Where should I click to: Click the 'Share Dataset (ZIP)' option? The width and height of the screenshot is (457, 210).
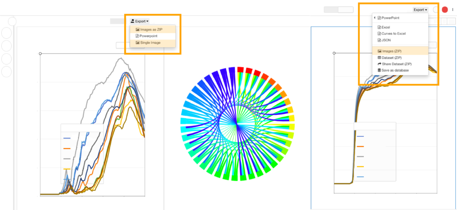click(x=400, y=64)
